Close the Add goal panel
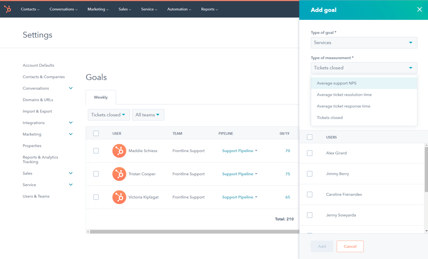This screenshot has width=428, height=259. pos(419,9)
